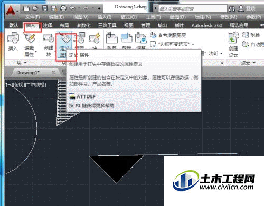Screen dimensions: 264x206
Task: Click the Redo arrow icon
Action: coord(86,8)
